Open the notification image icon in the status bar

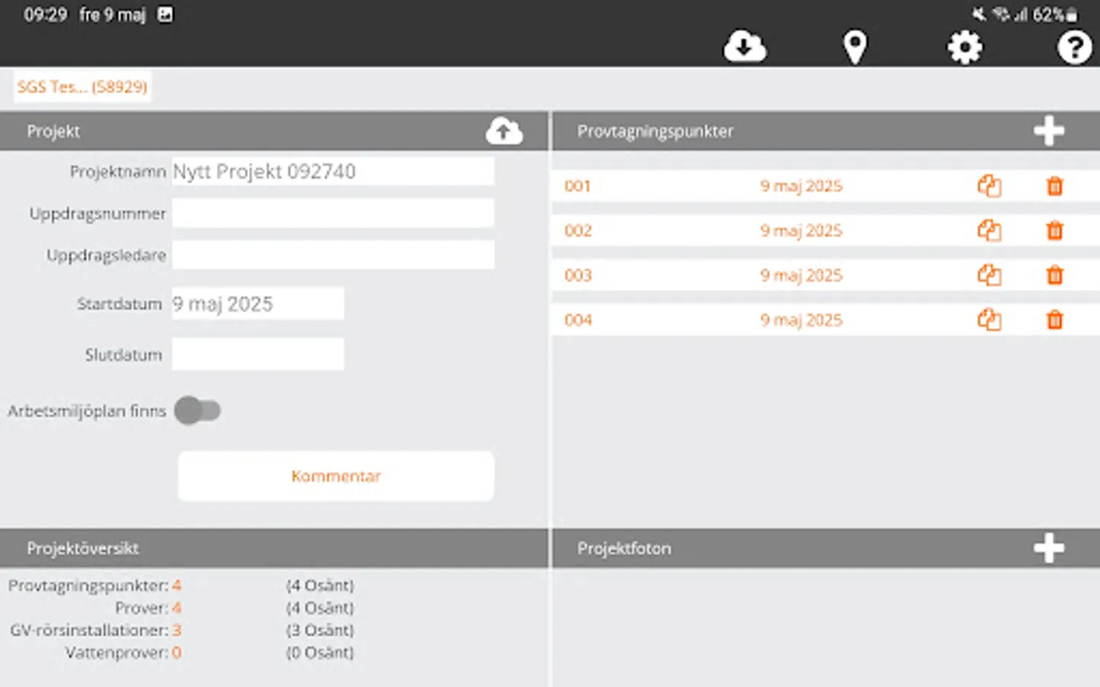pos(165,14)
